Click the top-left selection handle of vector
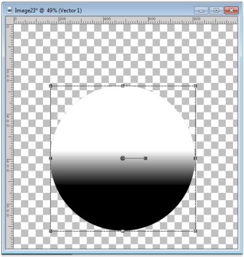Viewport: 244px width, 257px height. click(51, 86)
